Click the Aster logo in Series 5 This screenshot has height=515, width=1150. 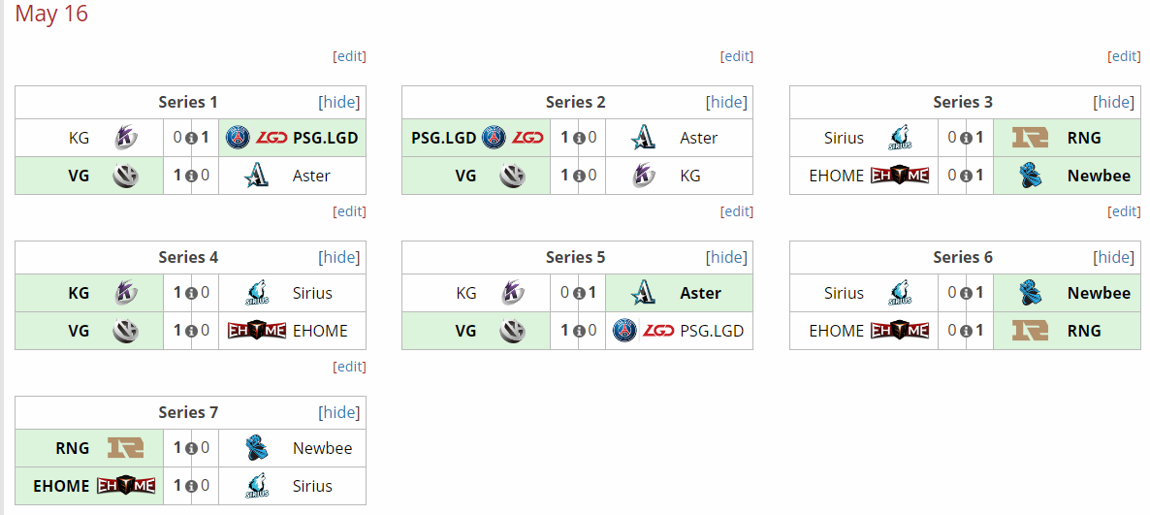643,293
